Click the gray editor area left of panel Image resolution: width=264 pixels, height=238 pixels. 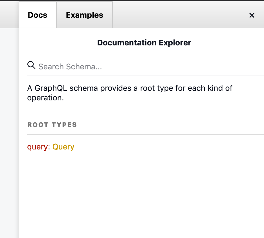(x=9, y=127)
